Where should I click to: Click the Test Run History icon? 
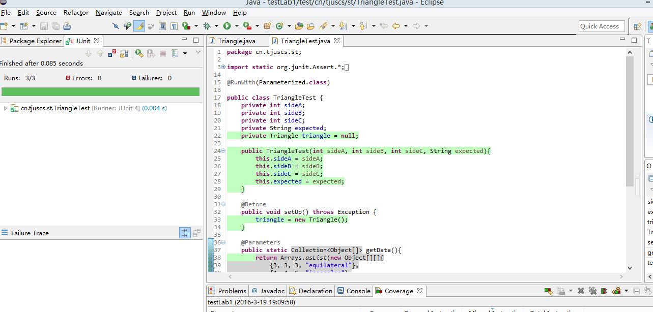click(x=175, y=53)
